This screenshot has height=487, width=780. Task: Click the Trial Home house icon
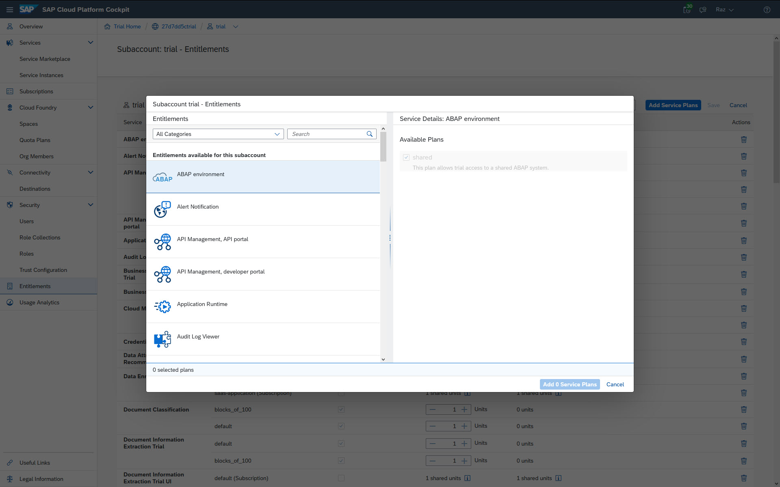pos(107,26)
